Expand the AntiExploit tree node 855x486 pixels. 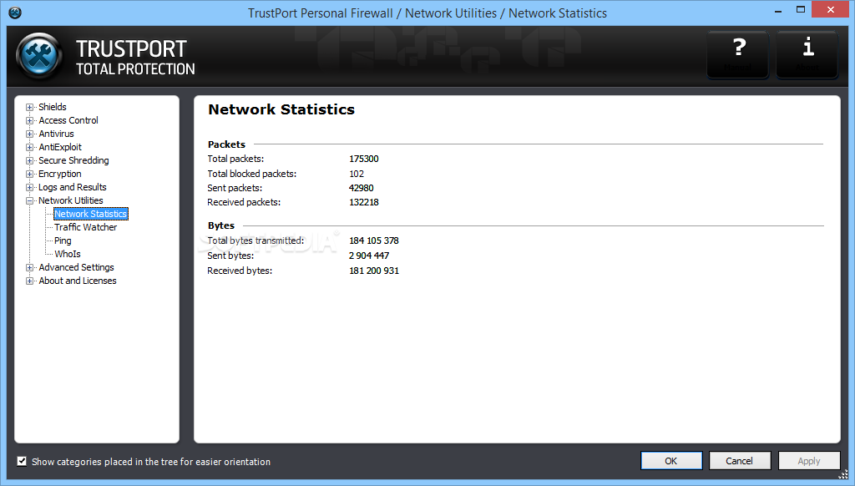coord(29,147)
